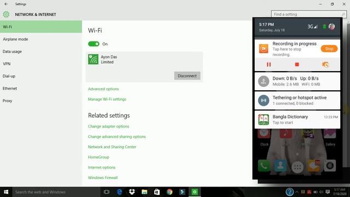
Task: Open Network and Sharing Center link
Action: tap(112, 147)
